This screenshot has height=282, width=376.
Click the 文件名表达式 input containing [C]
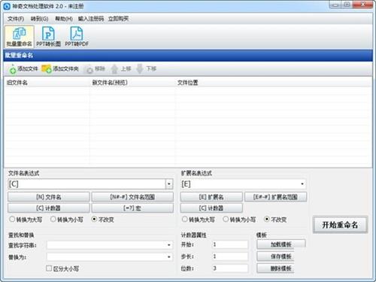click(x=86, y=184)
